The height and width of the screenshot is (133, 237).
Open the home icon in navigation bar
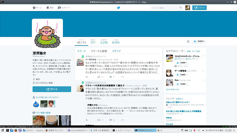[34, 8]
